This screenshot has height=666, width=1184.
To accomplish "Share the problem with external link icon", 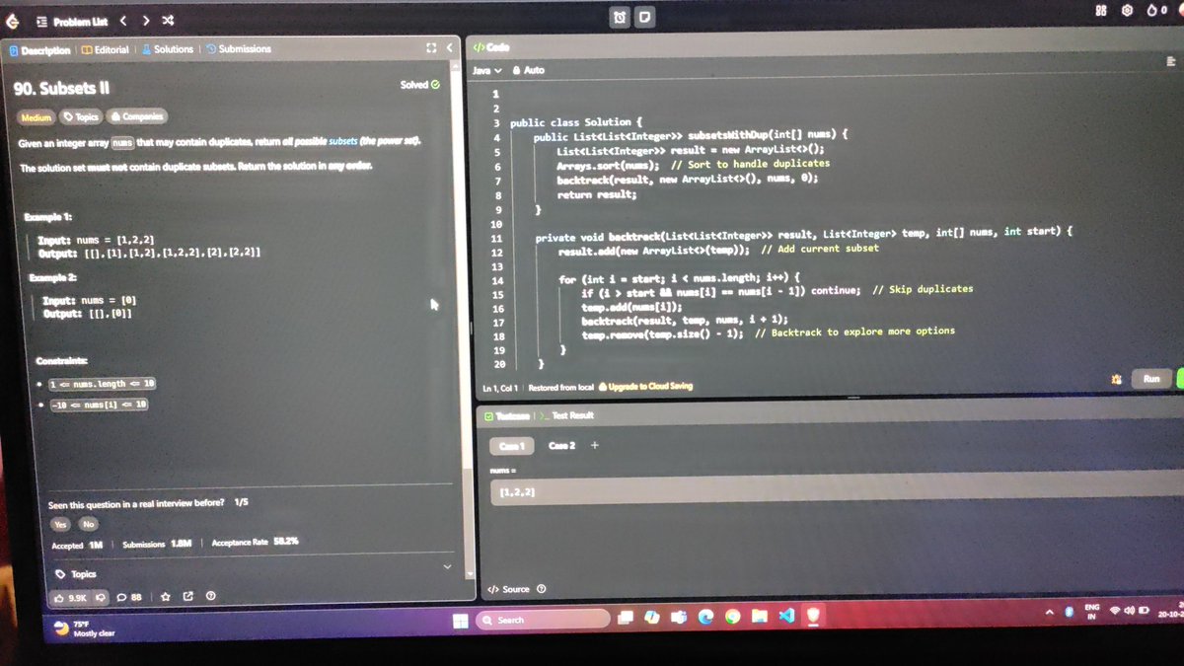I will pos(187,596).
